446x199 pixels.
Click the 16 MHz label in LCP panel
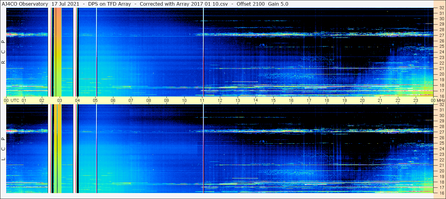pos(441,193)
